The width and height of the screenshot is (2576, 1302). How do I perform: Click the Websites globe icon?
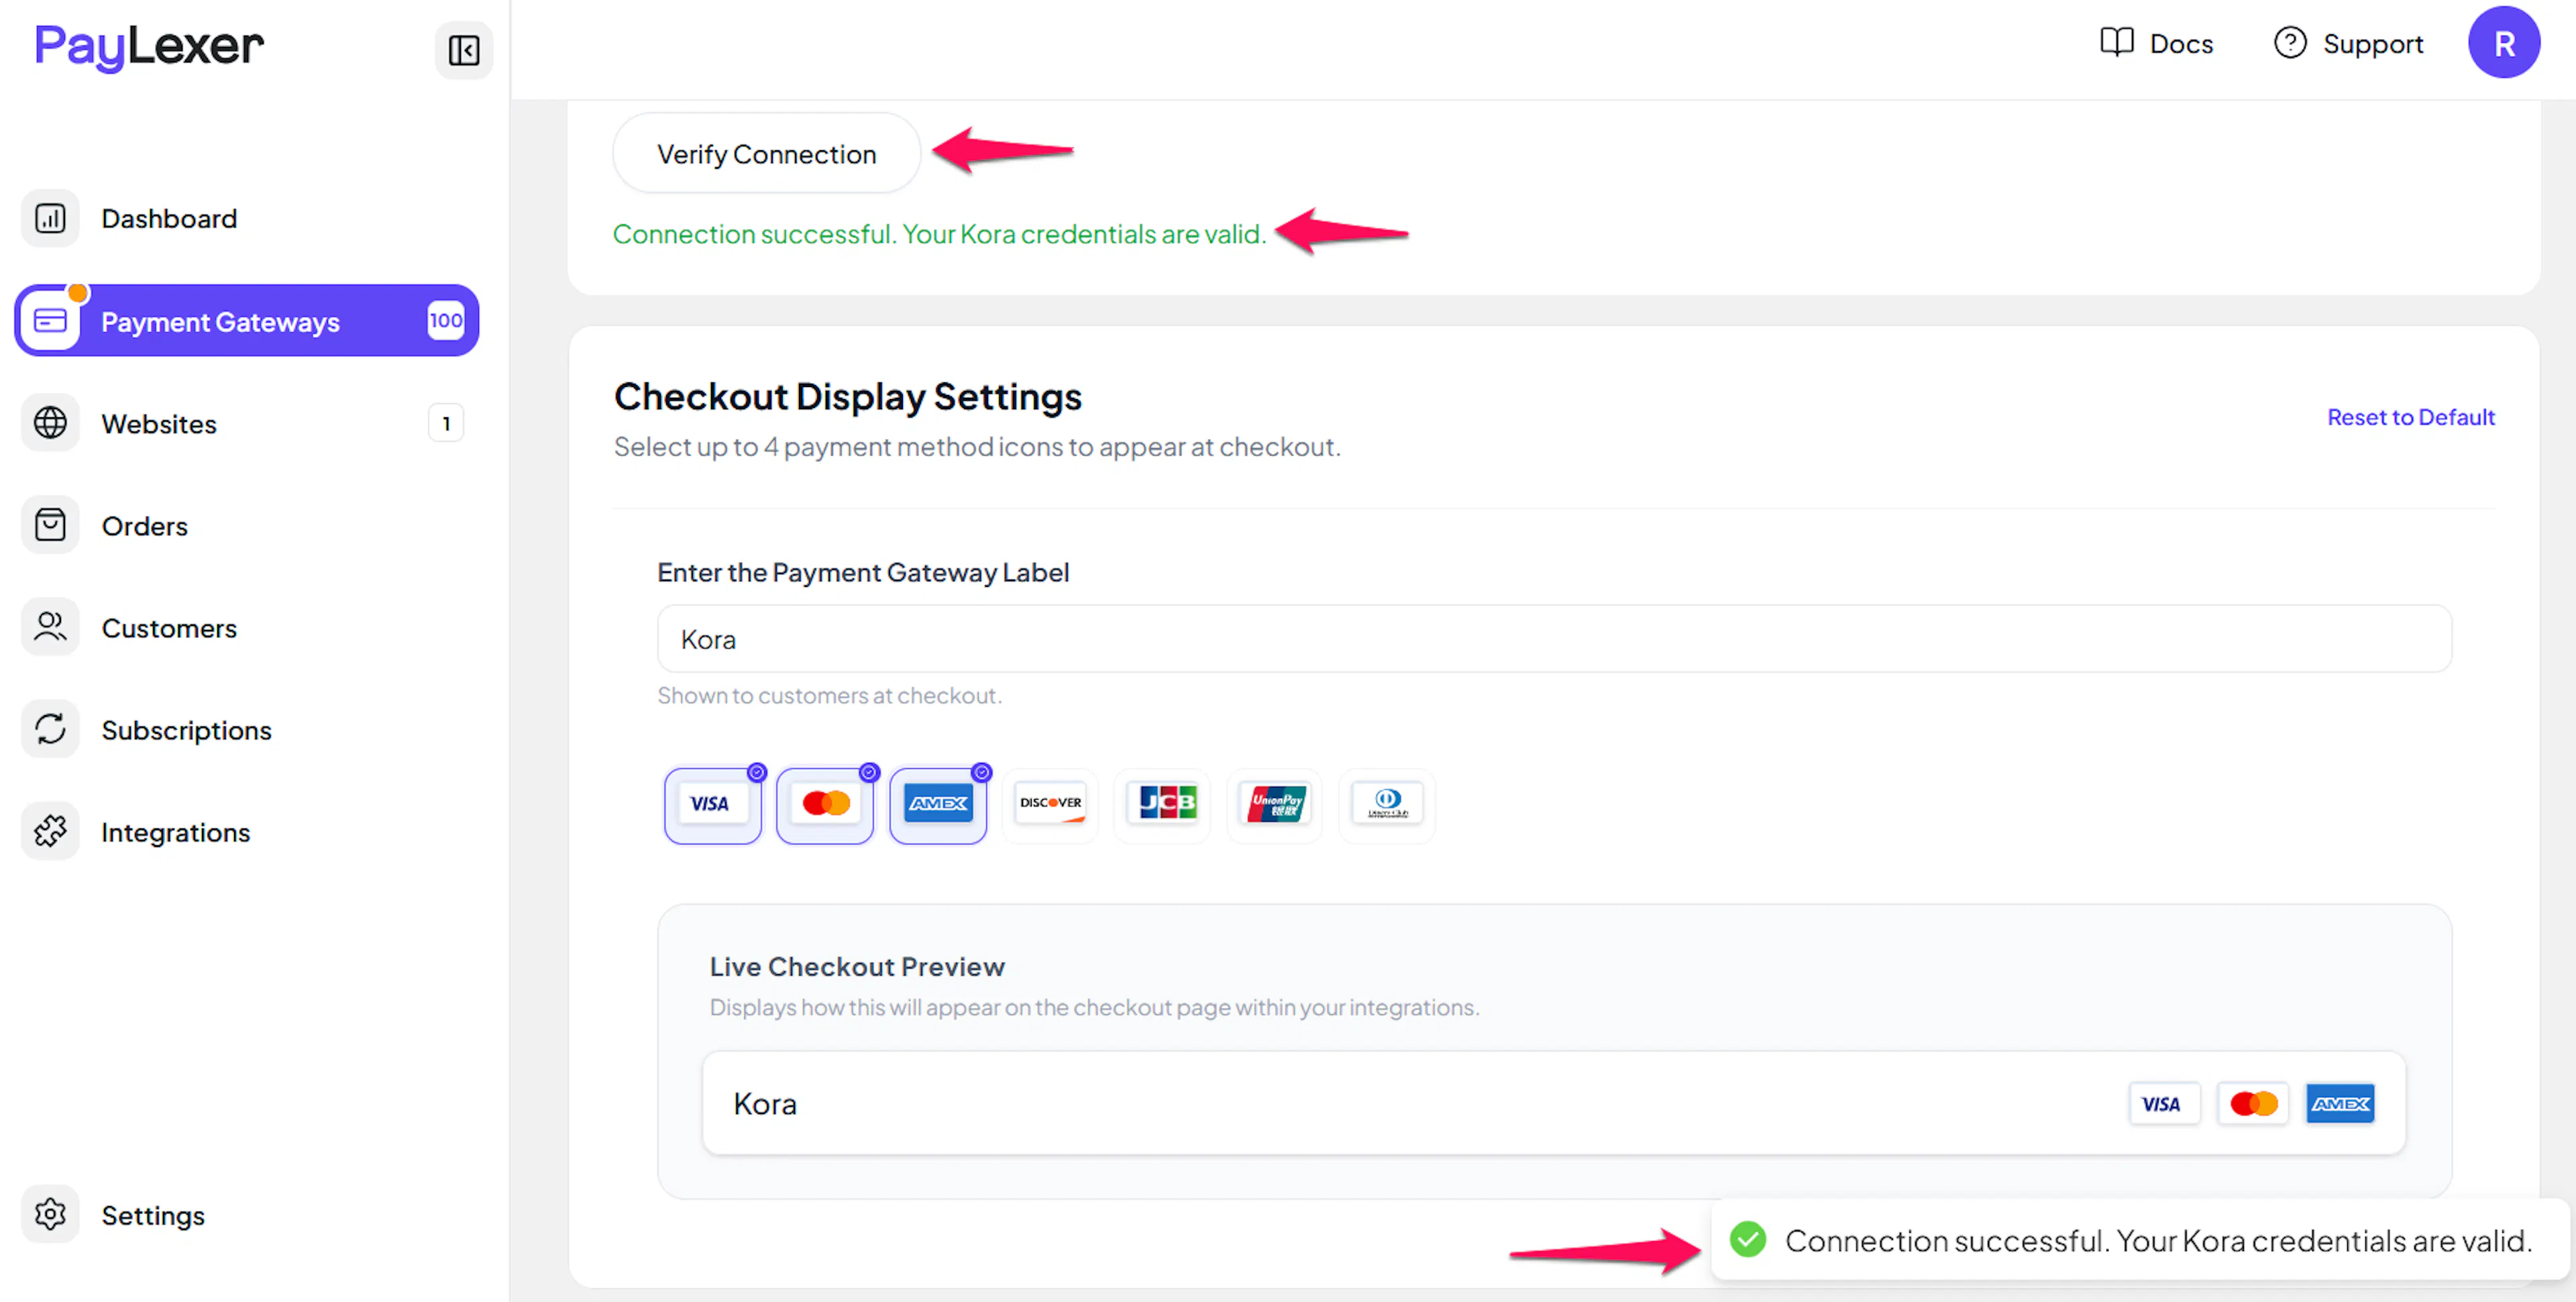tap(50, 423)
